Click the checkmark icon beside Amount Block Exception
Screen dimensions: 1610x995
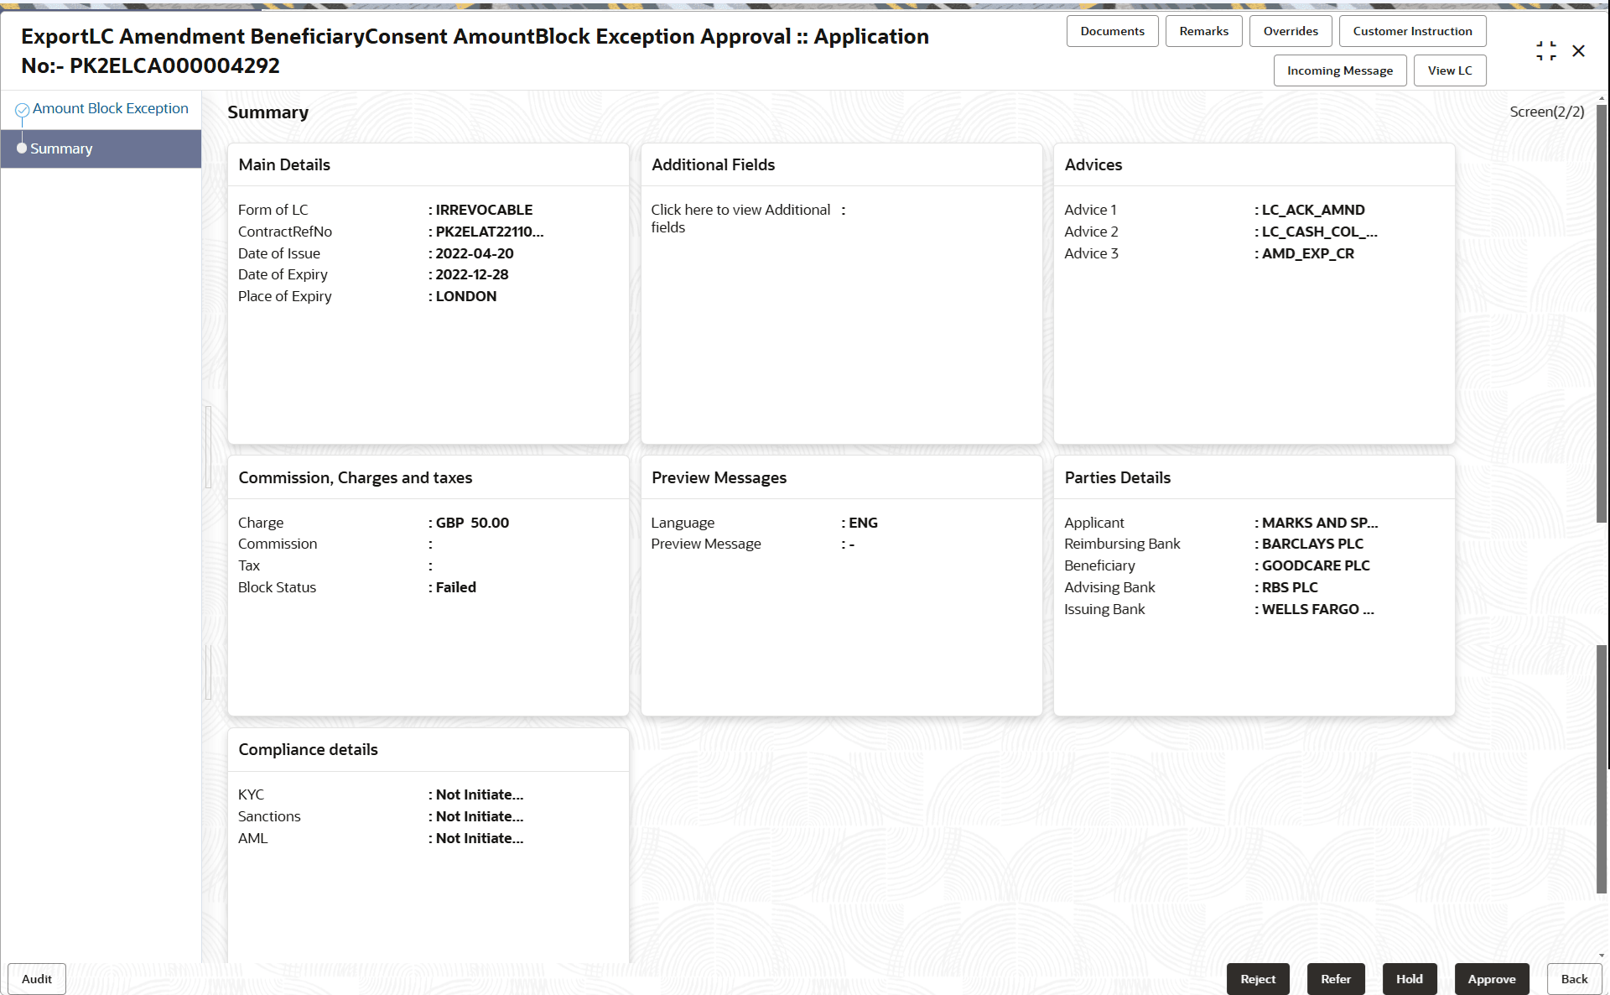point(23,107)
